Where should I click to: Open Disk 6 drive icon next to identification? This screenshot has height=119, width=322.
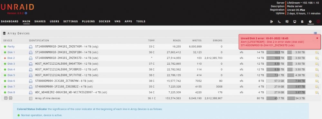click(x=31, y=81)
